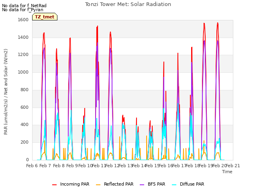This screenshot has height=192, width=257.
Task: Click the 1400 y-axis tick label
Action: click(x=23, y=37)
